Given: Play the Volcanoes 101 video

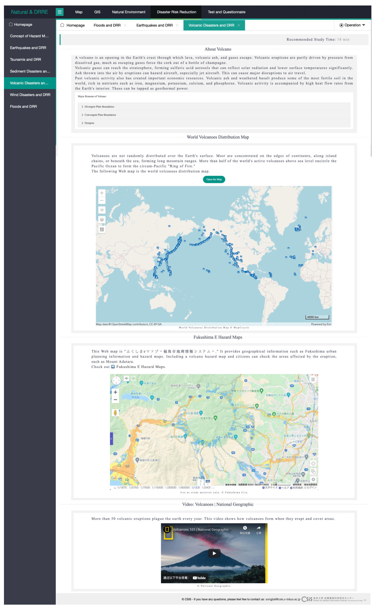Looking at the screenshot, I should click(214, 553).
